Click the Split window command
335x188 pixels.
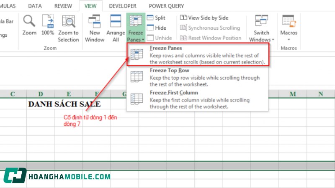156,18
